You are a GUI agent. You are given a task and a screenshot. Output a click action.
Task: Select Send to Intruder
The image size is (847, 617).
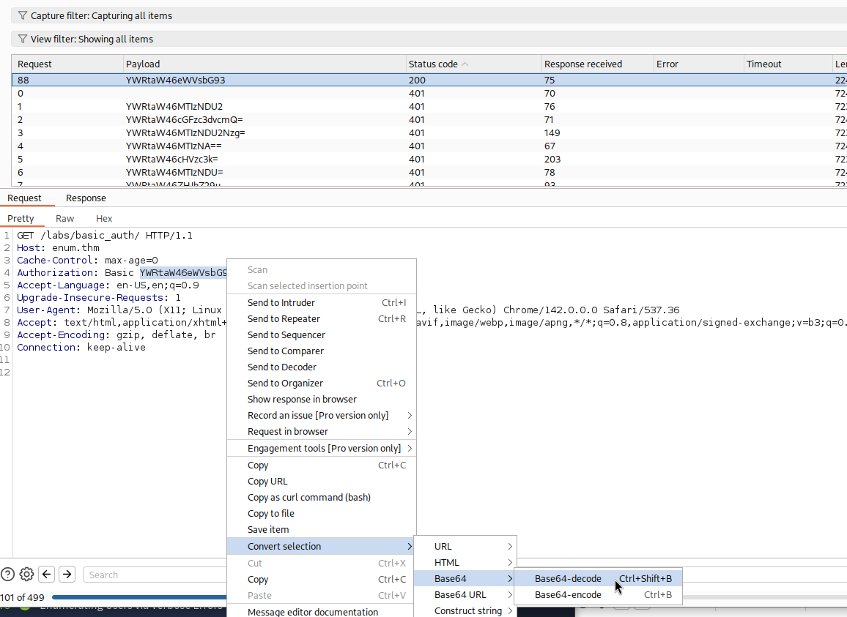pyautogui.click(x=322, y=303)
